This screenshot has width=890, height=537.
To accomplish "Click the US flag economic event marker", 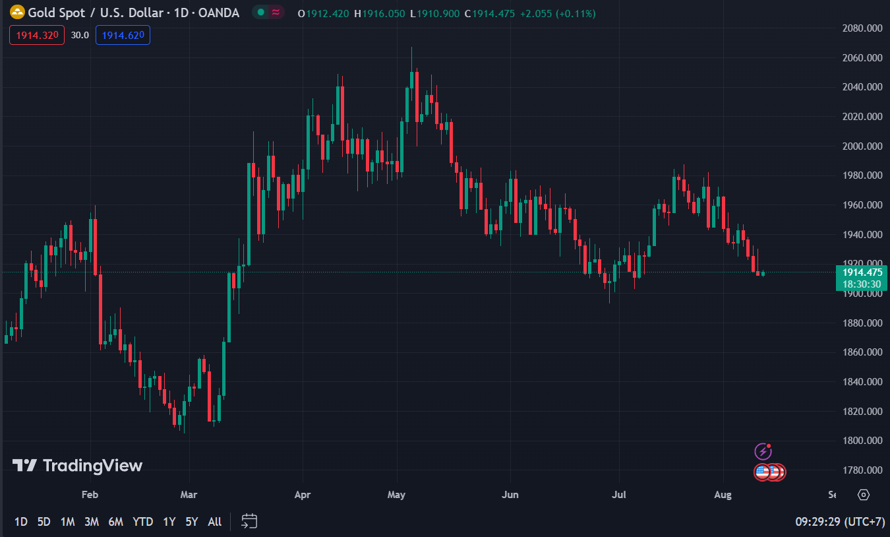I will tap(763, 472).
